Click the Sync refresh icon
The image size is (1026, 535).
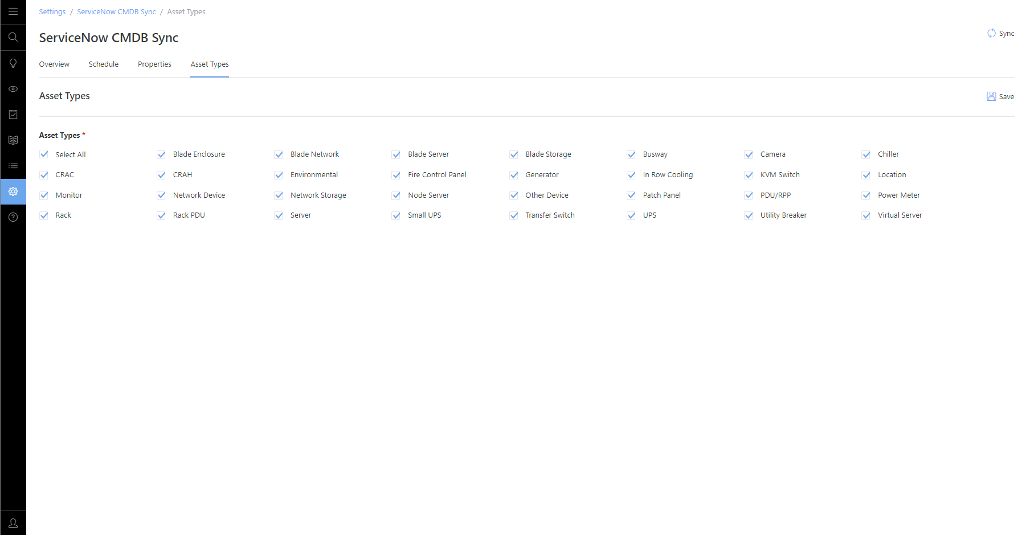pos(991,33)
